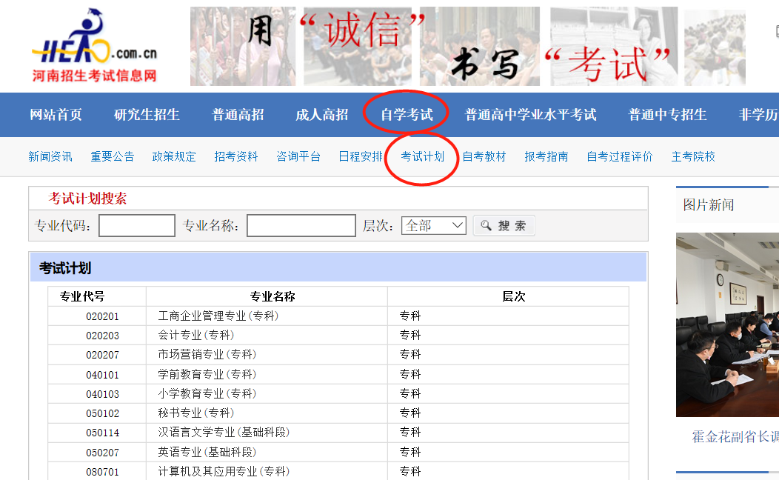Focus the 专业代码 input field
The image size is (779, 480).
coord(137,226)
